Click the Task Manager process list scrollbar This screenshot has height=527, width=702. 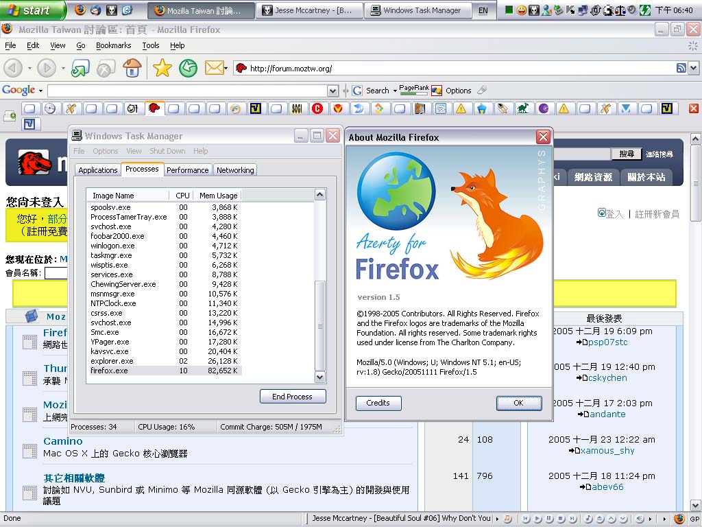pos(319,323)
